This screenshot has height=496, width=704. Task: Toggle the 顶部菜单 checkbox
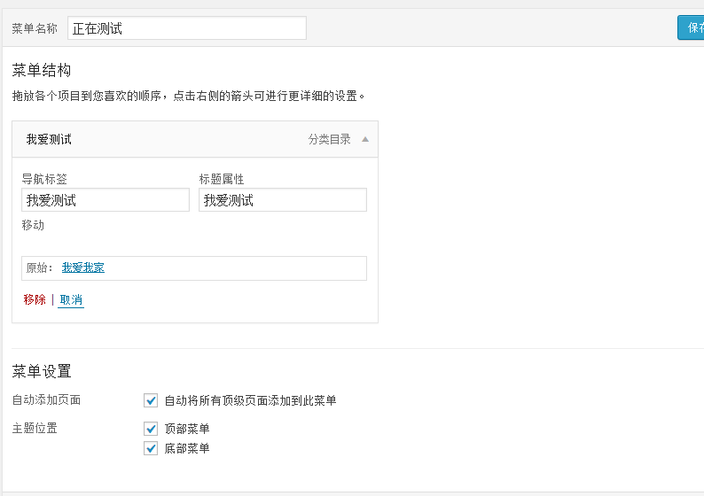coord(151,429)
